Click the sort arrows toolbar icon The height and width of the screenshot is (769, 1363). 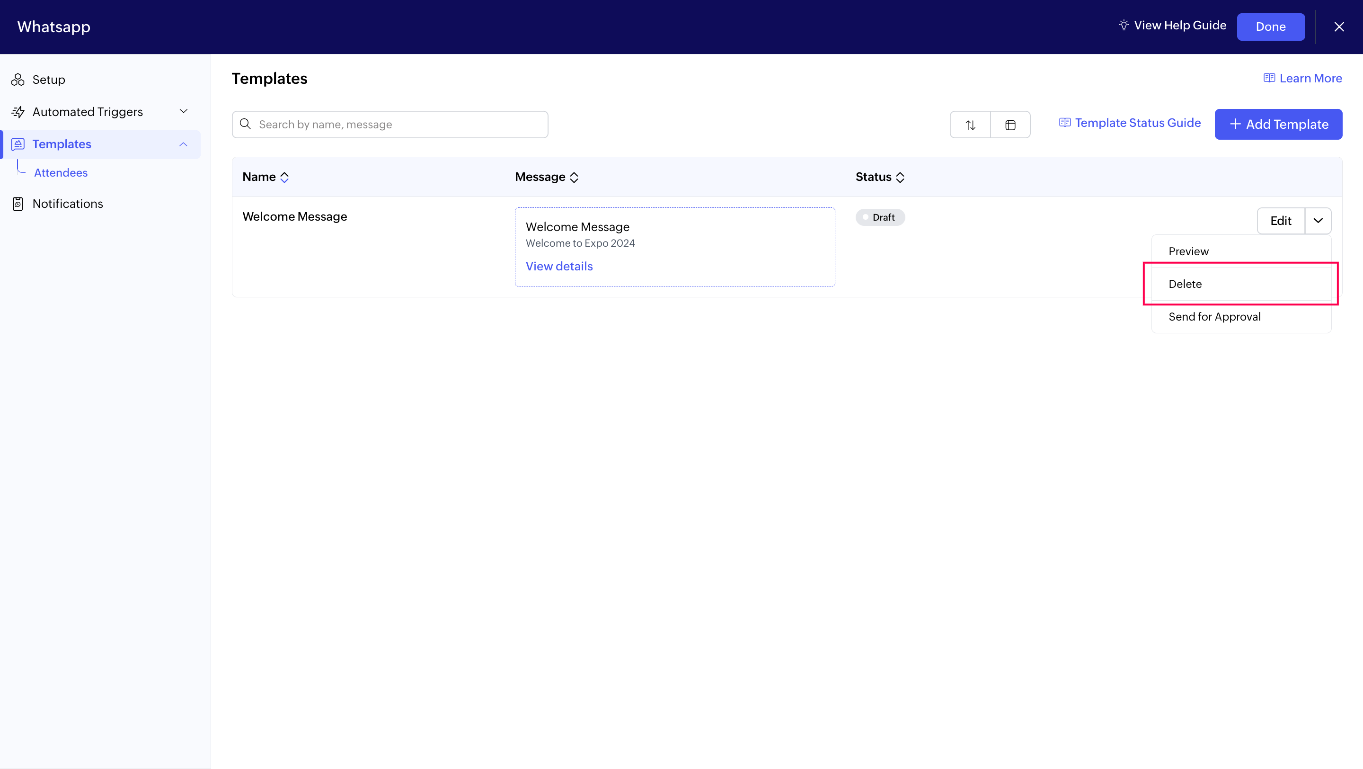(x=970, y=125)
